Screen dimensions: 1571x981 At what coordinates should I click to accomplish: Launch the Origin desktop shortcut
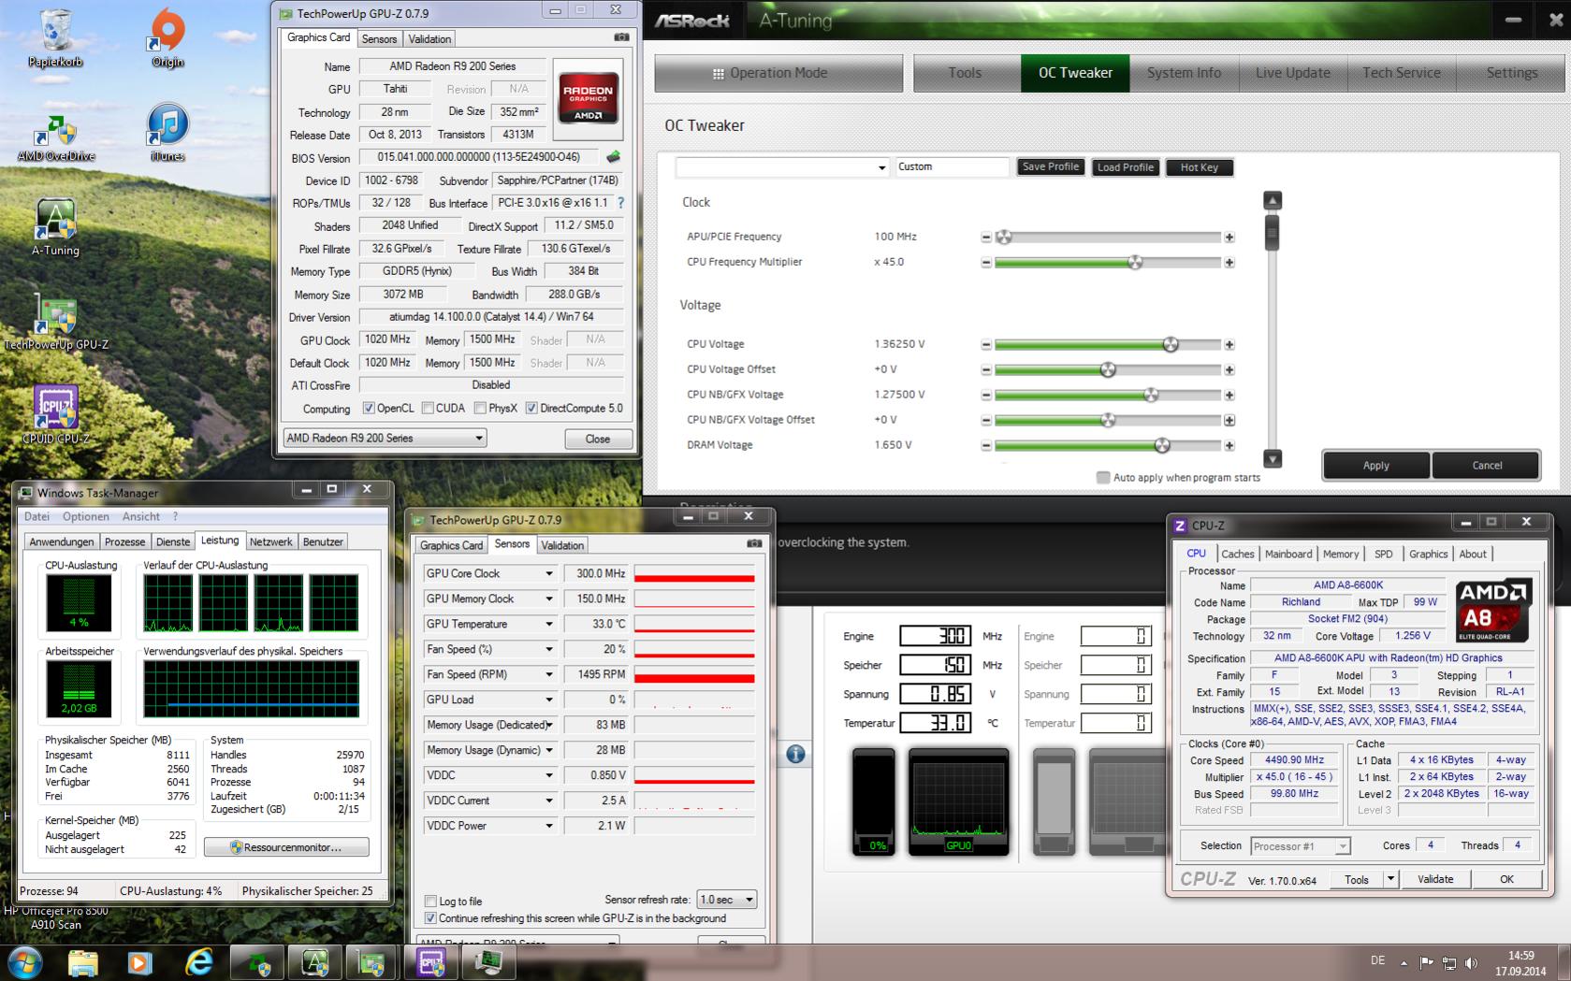(x=167, y=37)
